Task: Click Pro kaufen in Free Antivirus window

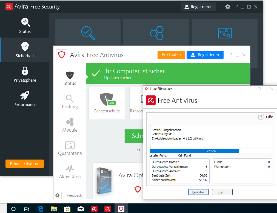Action: click(x=171, y=55)
